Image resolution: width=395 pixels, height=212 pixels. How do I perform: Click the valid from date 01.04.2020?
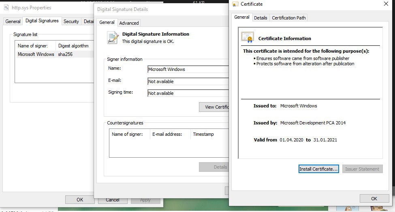point(291,140)
